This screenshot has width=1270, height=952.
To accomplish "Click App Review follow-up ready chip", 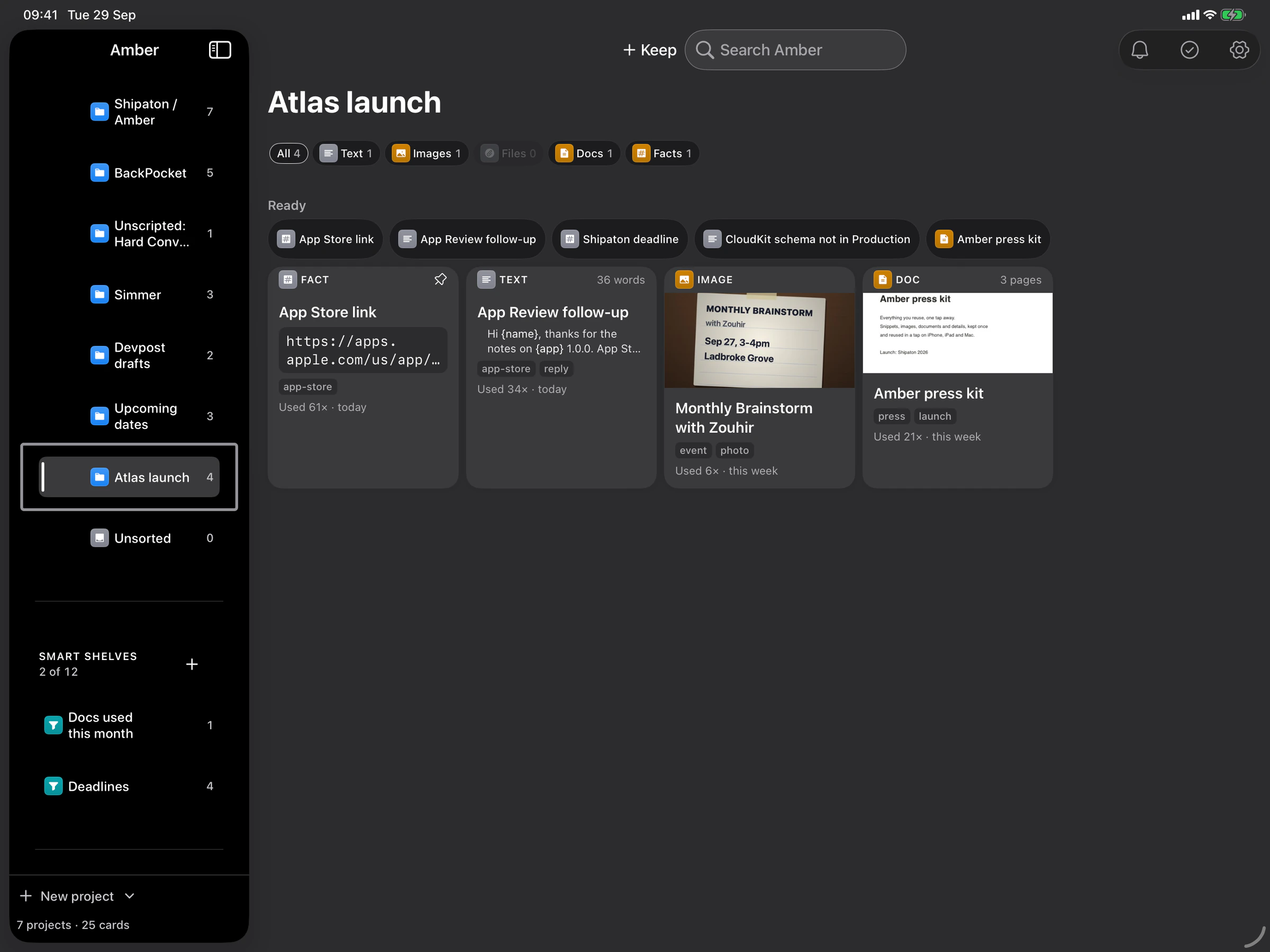I will (467, 239).
